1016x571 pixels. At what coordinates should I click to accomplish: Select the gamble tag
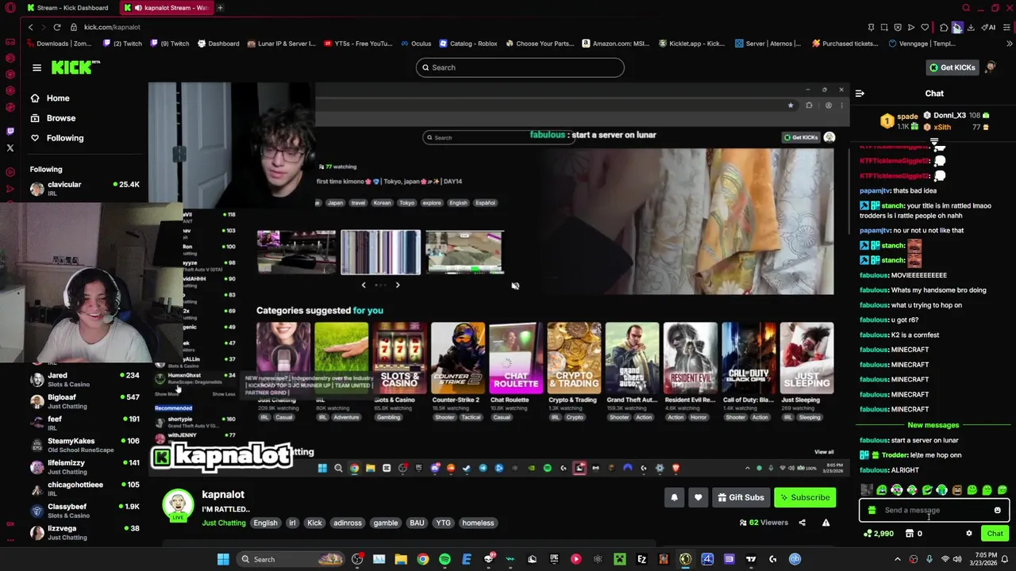coord(386,523)
